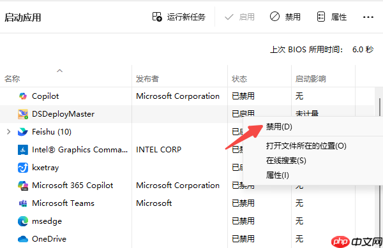This screenshot has width=383, height=248.
Task: Click the Microsoft 365 Copilot icon
Action: point(23,186)
